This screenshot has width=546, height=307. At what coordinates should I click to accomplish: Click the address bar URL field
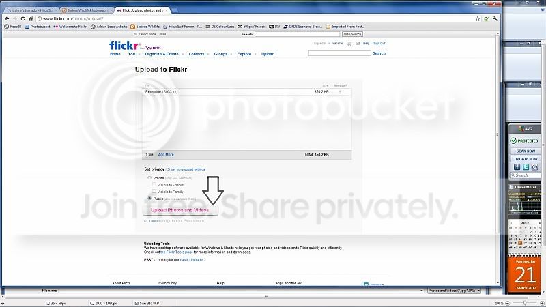coord(255,19)
